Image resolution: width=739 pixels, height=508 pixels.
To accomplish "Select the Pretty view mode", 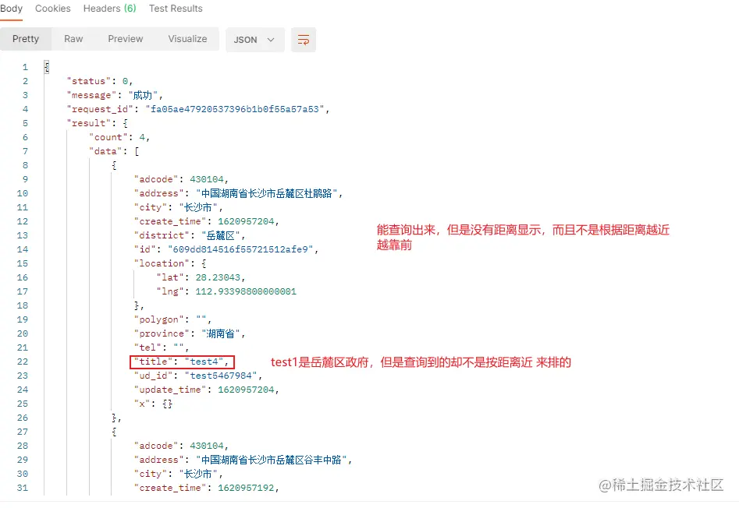I will [26, 39].
